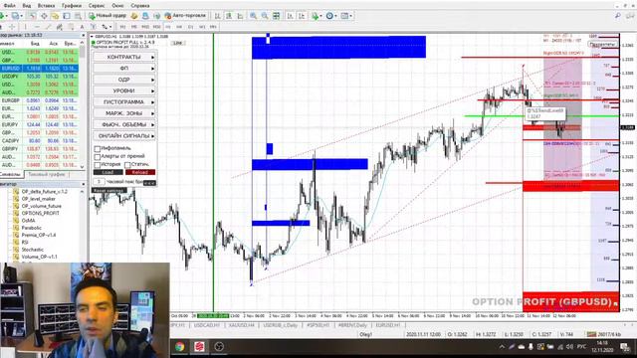Switch timeframe to D1
Screen dimensions: 637x358
pos(190,27)
